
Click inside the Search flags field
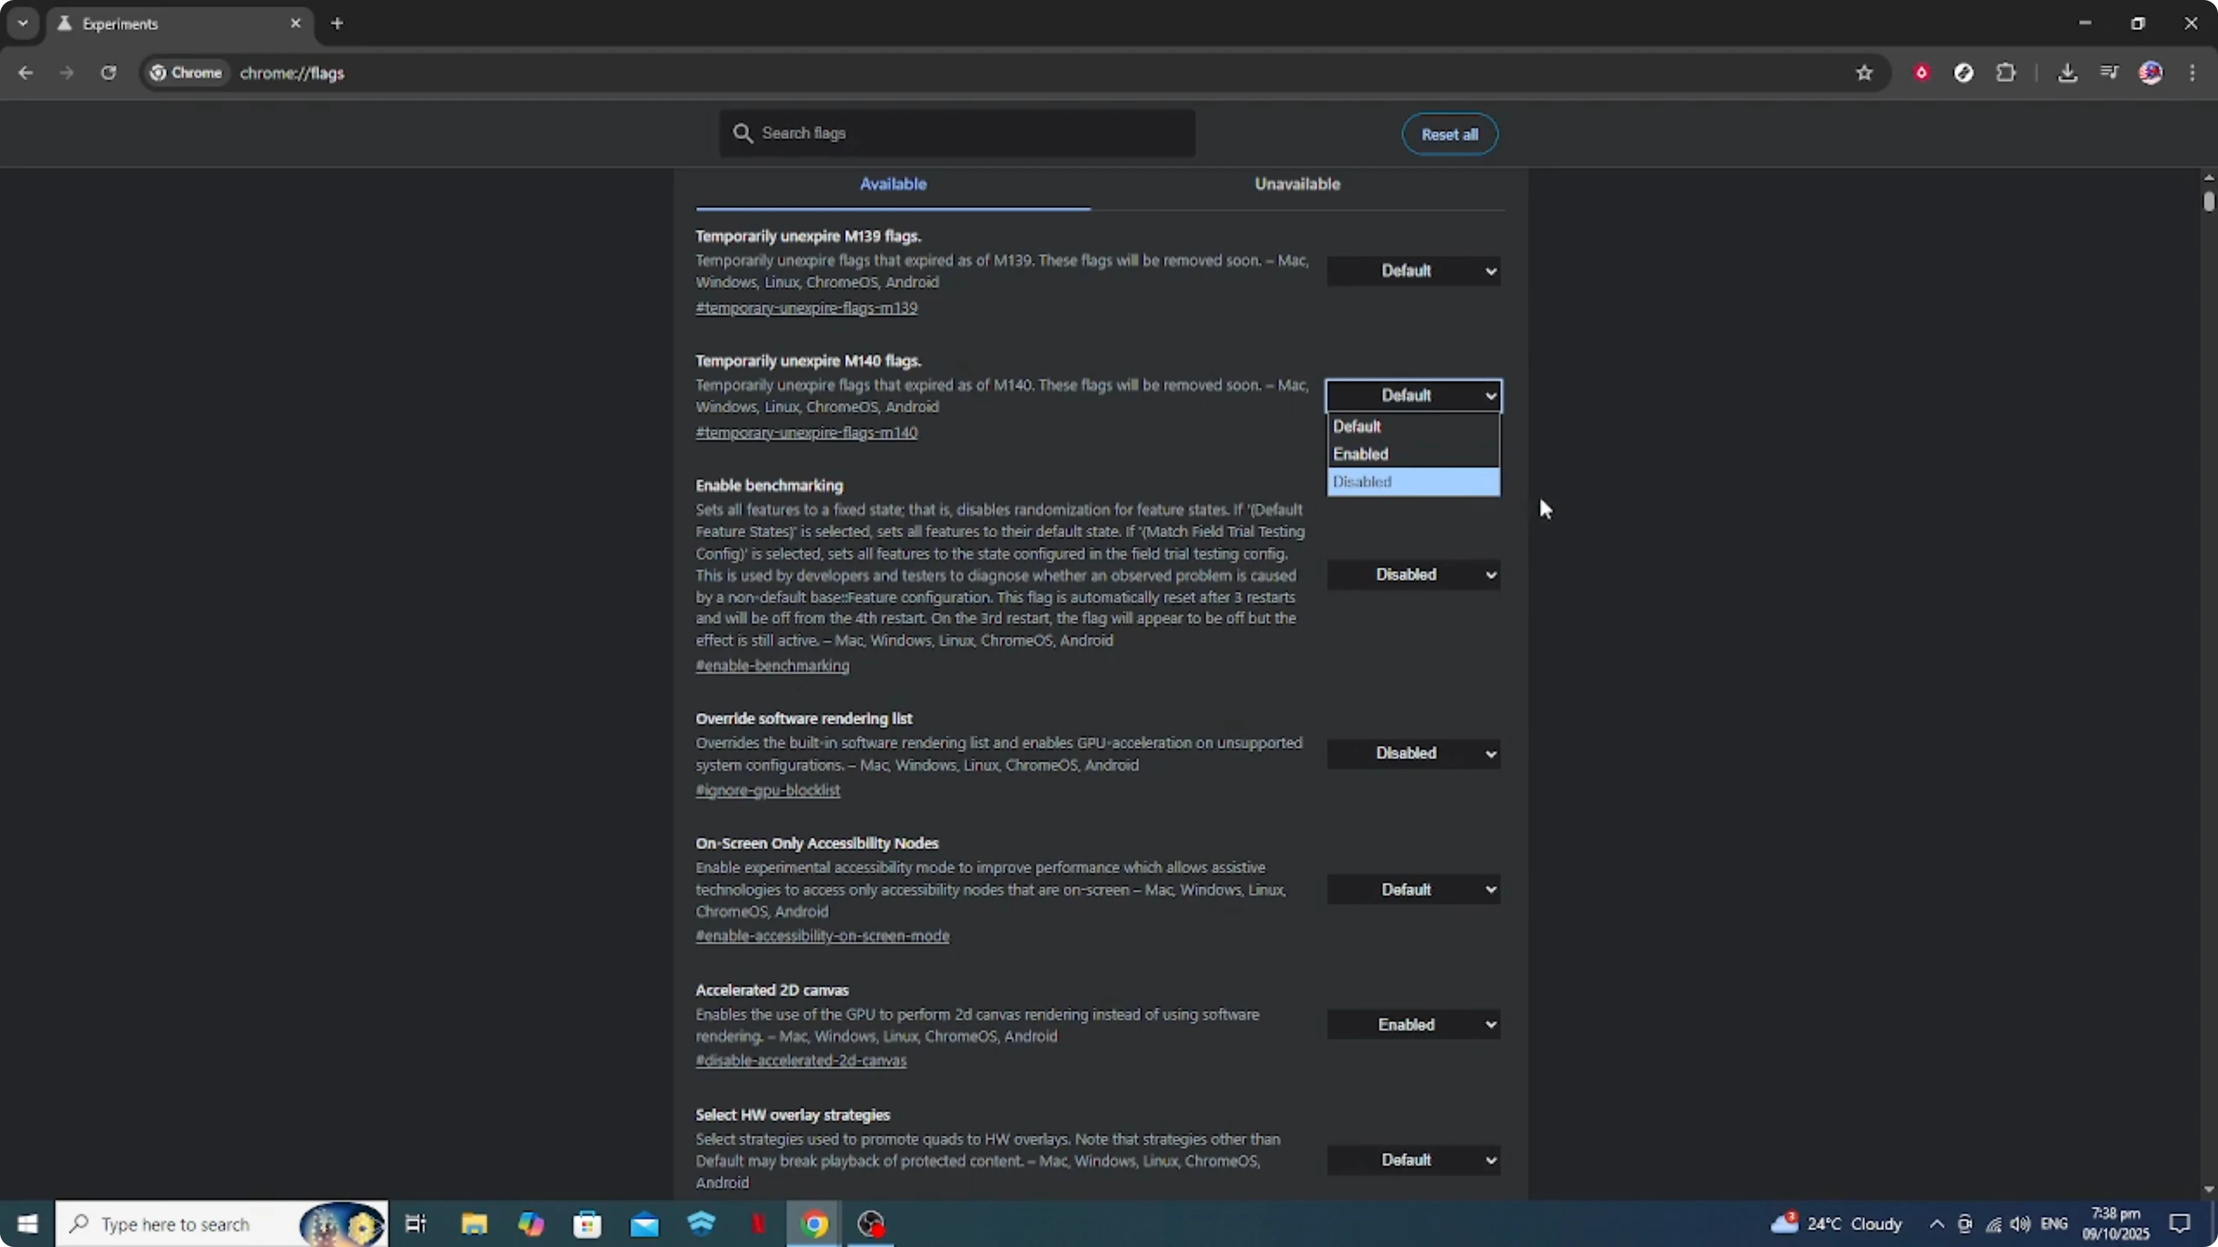[x=956, y=133]
